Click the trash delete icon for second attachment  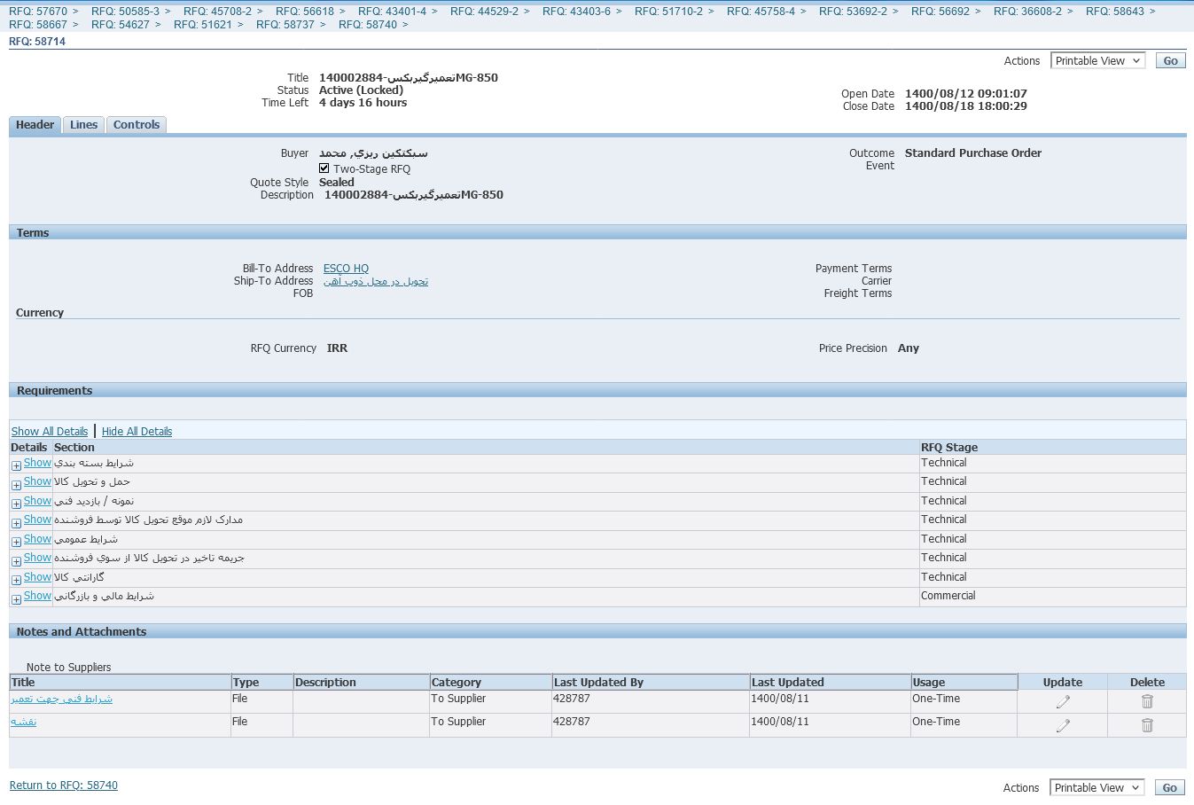coord(1147,725)
